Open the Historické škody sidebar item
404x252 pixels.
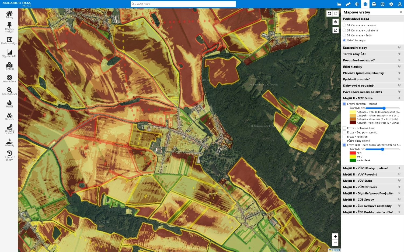point(9,155)
